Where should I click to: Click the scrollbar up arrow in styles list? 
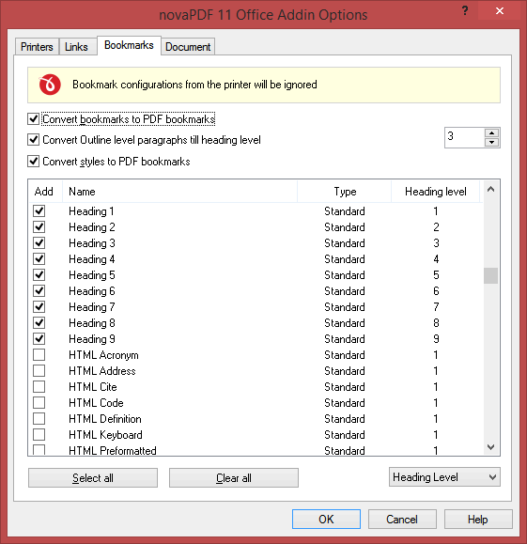[x=490, y=189]
